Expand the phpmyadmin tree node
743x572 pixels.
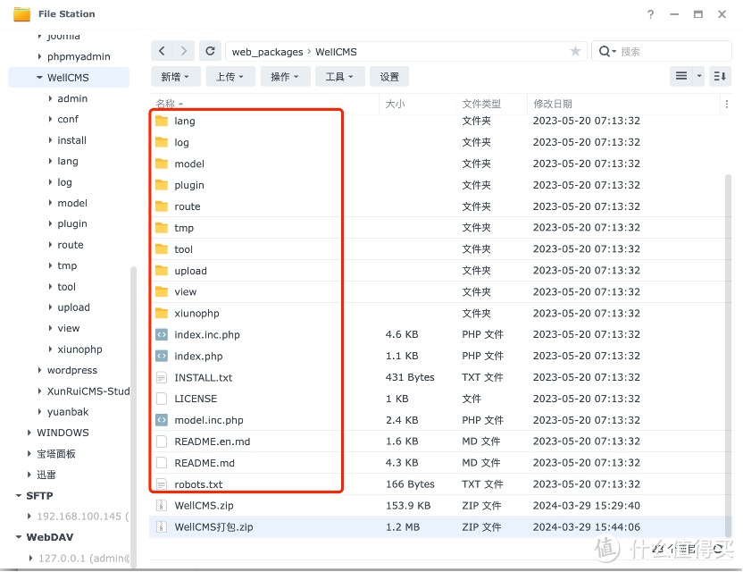pos(39,56)
